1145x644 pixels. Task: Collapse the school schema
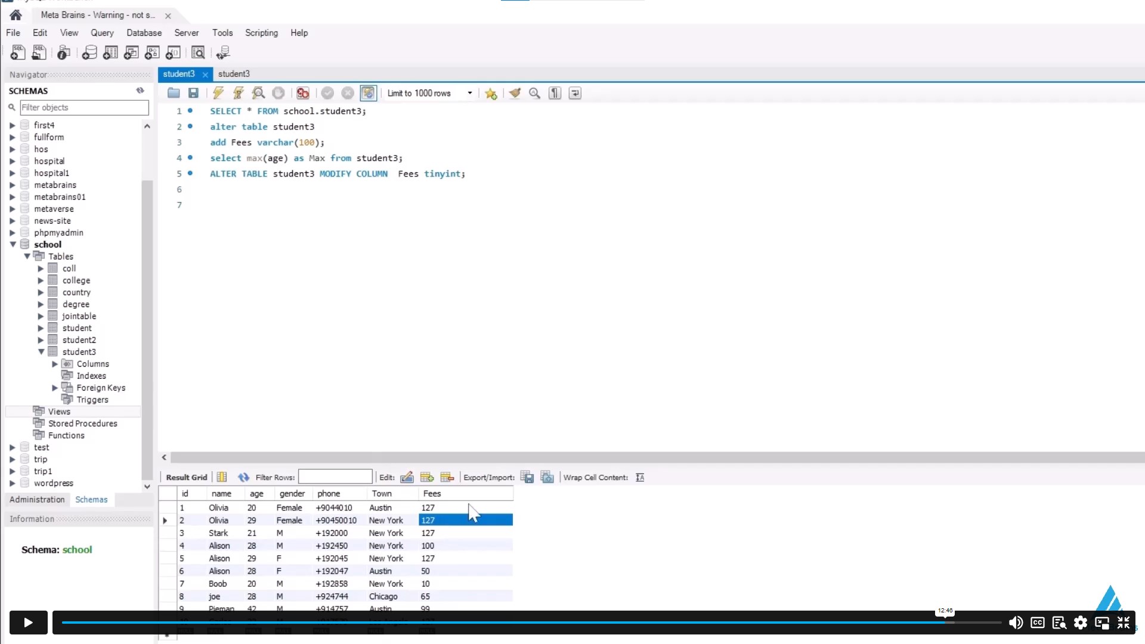point(13,244)
